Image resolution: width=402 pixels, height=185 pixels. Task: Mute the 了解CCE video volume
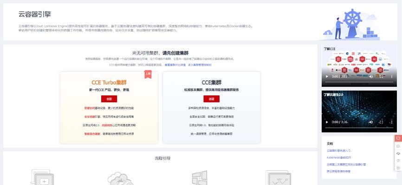click(371, 76)
